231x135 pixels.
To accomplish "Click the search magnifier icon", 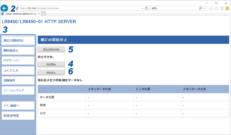I will [x=200, y=8].
